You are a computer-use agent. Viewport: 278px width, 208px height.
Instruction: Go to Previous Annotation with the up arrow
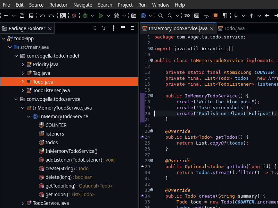click(251, 16)
